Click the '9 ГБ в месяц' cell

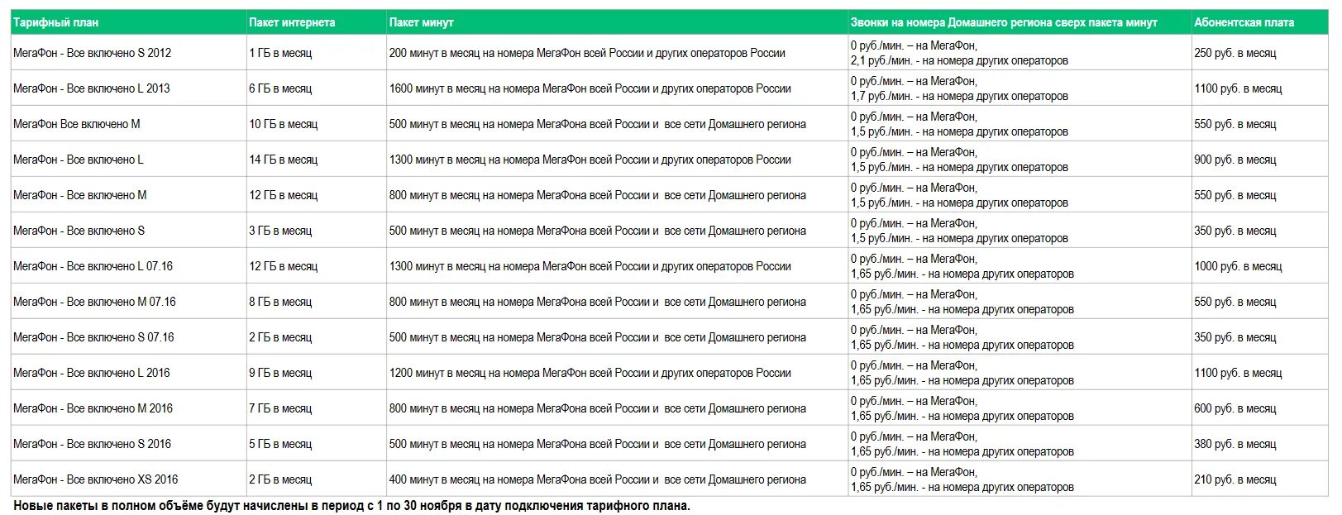[x=317, y=373]
